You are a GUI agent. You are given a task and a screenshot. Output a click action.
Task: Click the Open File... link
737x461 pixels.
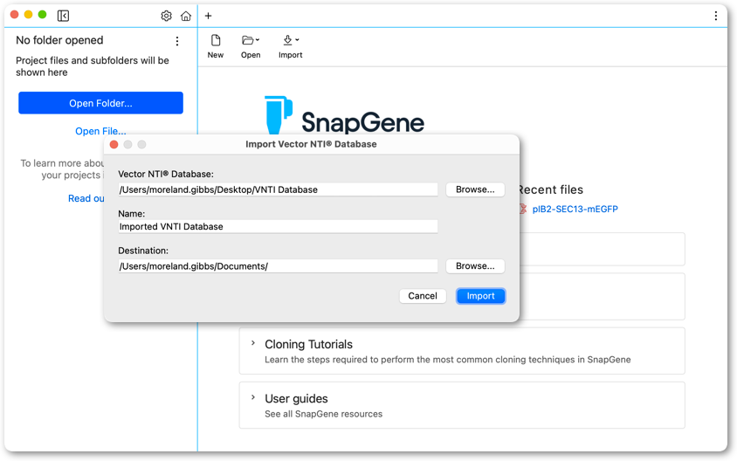[100, 131]
